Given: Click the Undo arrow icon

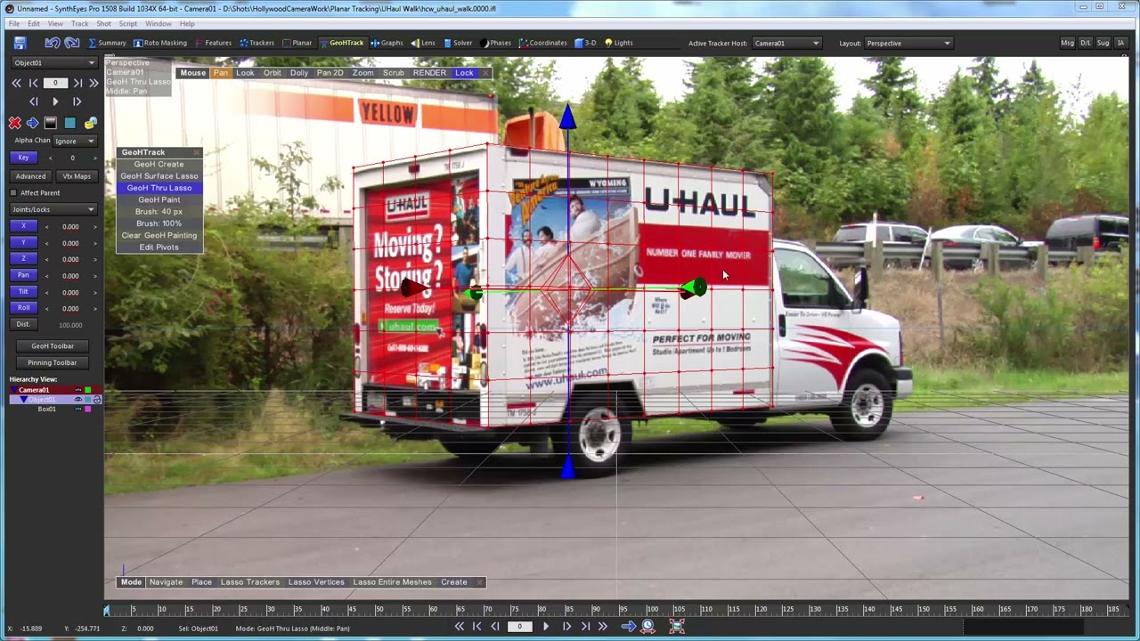Looking at the screenshot, I should pos(53,43).
